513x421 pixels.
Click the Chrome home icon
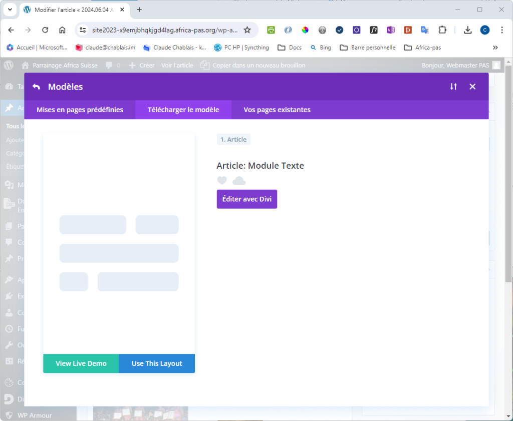[x=62, y=30]
